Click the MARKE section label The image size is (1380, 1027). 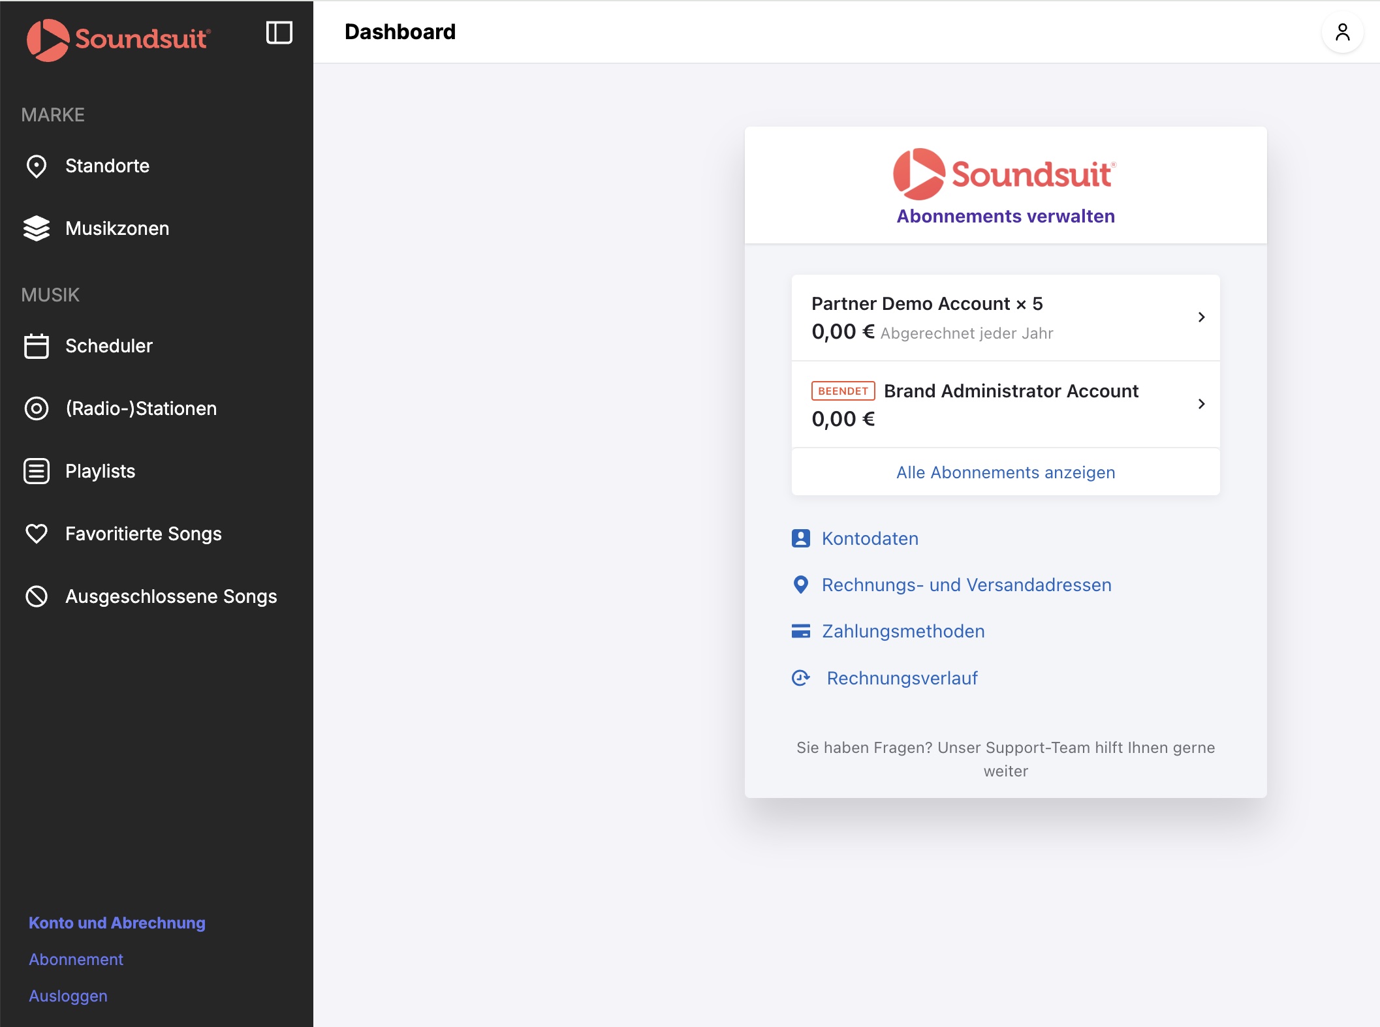[x=53, y=115]
